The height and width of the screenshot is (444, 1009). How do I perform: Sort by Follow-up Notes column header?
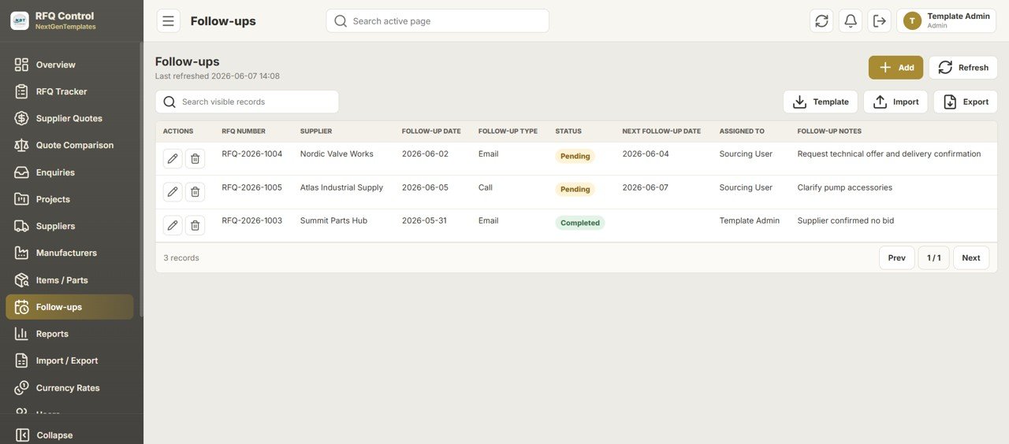click(829, 131)
